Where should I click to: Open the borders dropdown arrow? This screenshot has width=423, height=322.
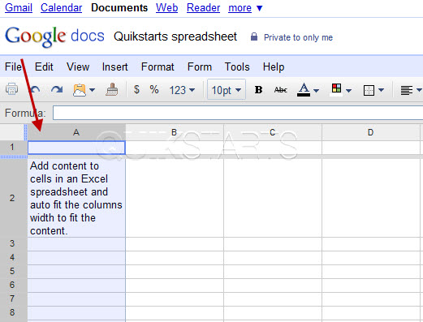click(x=381, y=90)
